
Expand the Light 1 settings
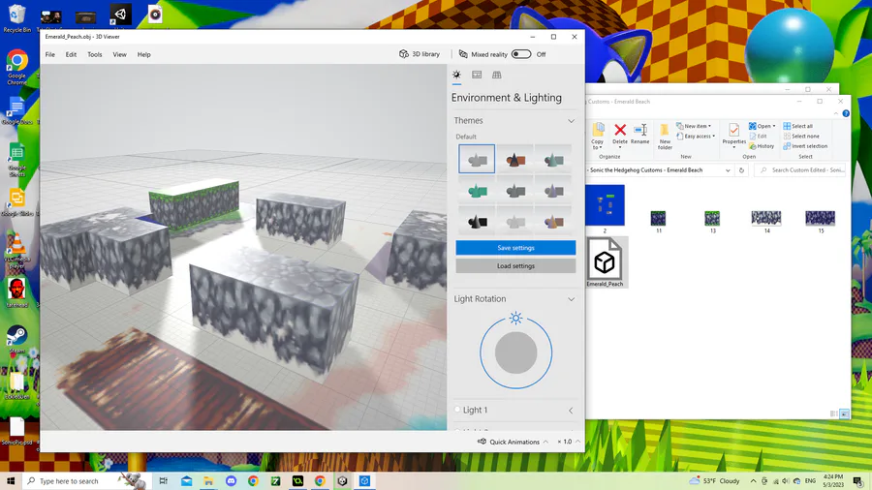point(571,411)
